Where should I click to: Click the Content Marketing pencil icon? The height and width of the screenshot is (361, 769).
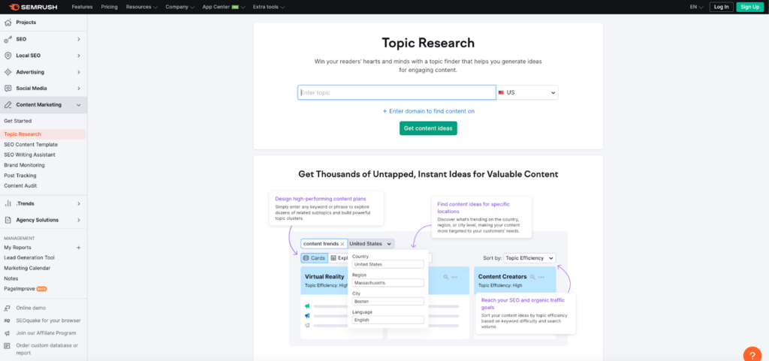pyautogui.click(x=8, y=105)
